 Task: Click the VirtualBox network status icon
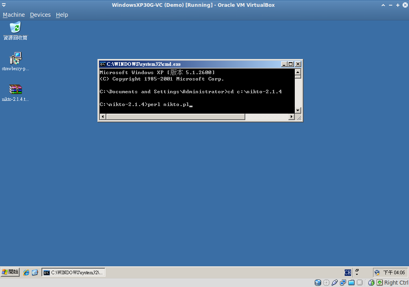pyautogui.click(x=343, y=283)
